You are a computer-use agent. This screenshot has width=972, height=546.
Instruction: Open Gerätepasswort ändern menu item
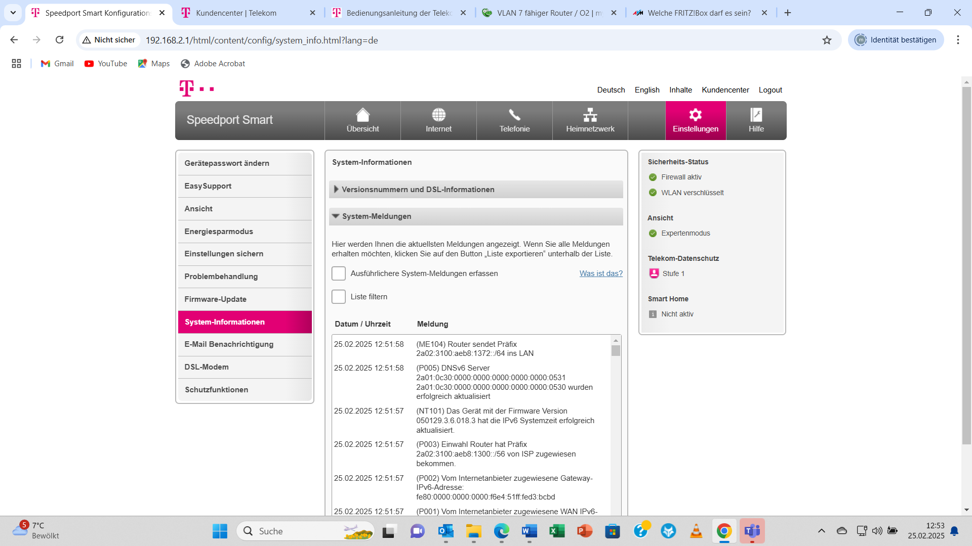(x=245, y=163)
